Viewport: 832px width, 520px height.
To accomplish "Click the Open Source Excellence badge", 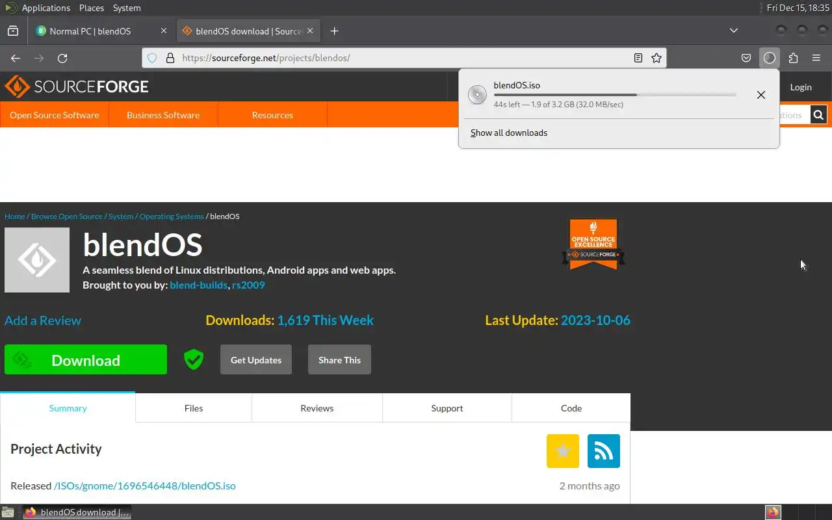I will pos(593,244).
